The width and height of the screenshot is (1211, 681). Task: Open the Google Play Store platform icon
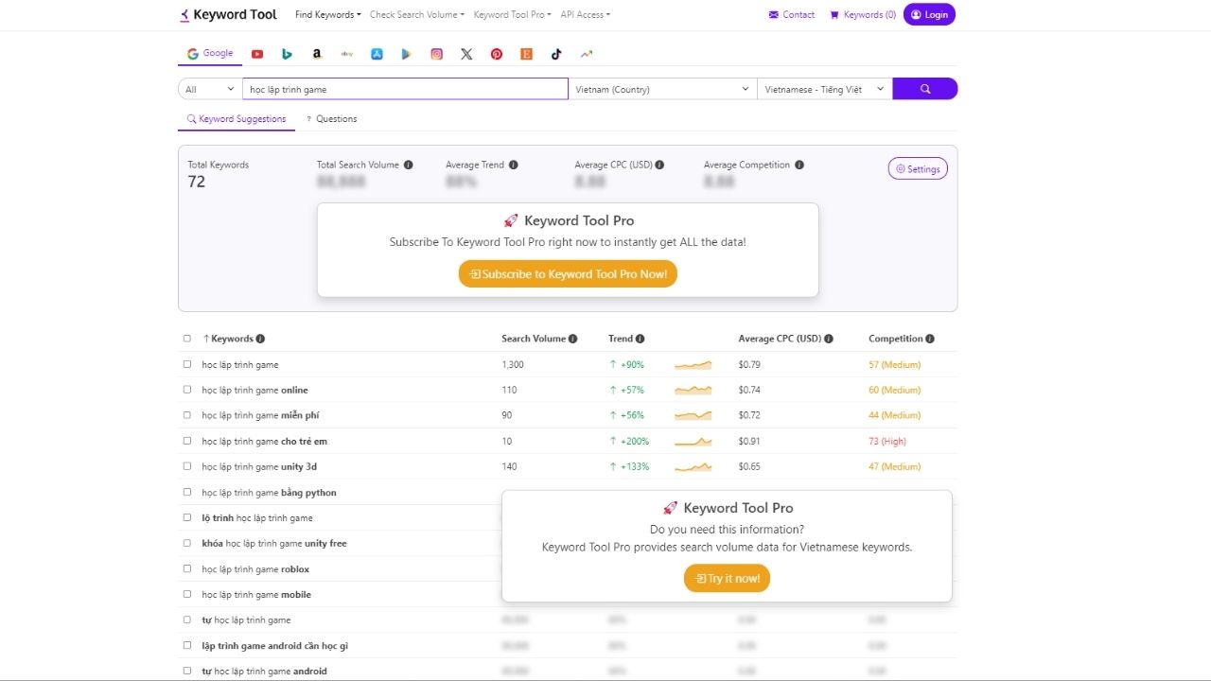(406, 54)
